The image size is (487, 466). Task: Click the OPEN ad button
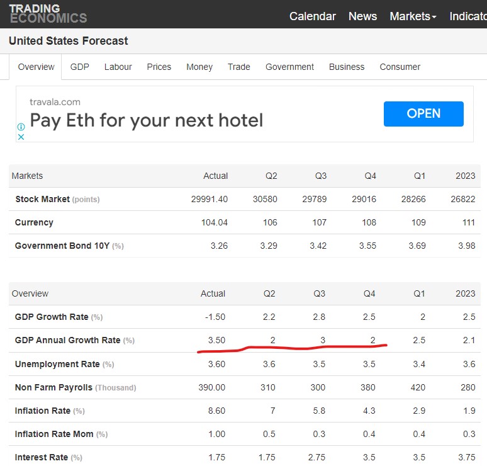click(x=423, y=114)
